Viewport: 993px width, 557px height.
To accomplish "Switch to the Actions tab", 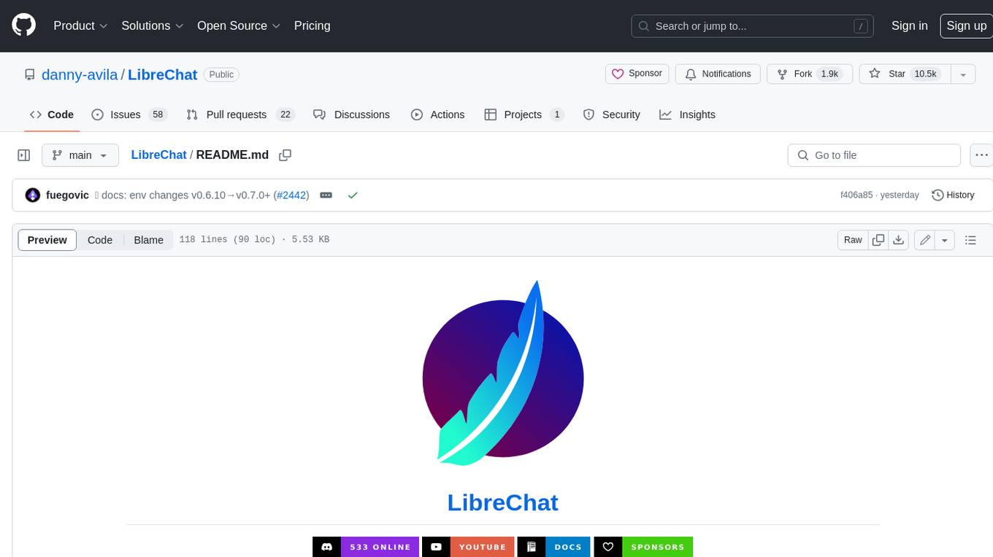I will [x=437, y=114].
